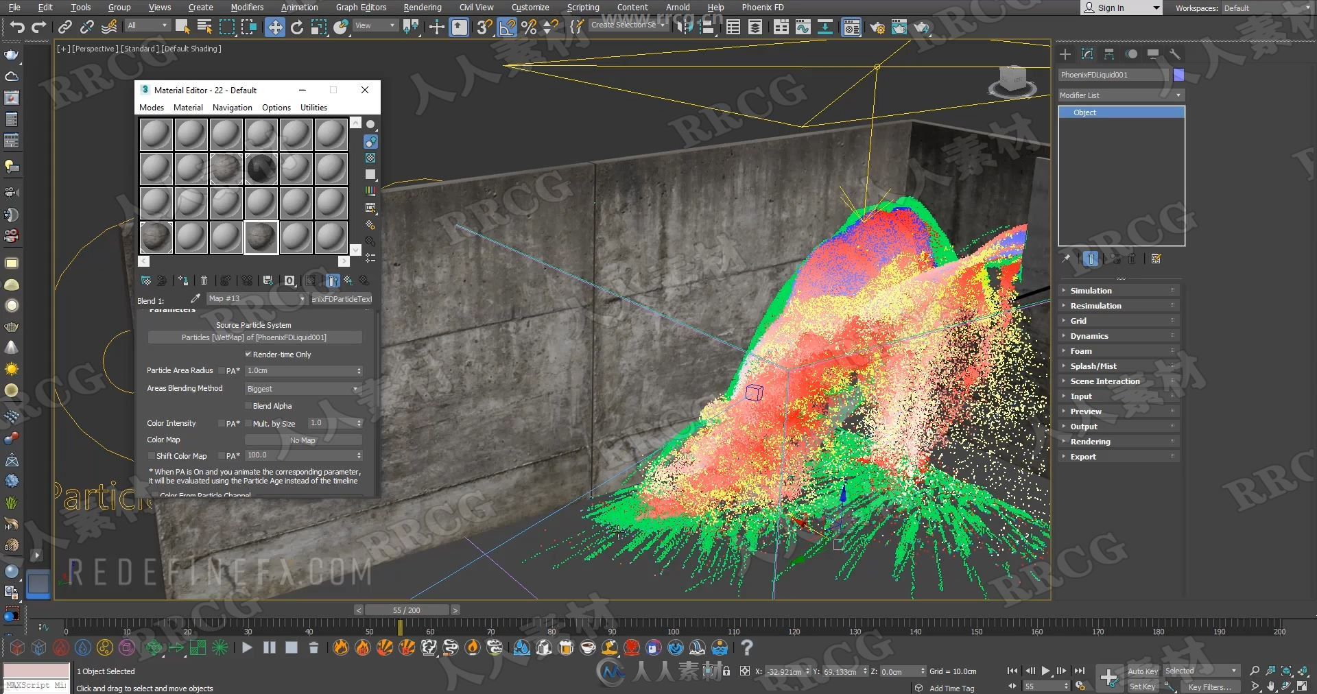Enable the Blend Alpha checkbox
Image resolution: width=1317 pixels, height=694 pixels.
coord(248,405)
